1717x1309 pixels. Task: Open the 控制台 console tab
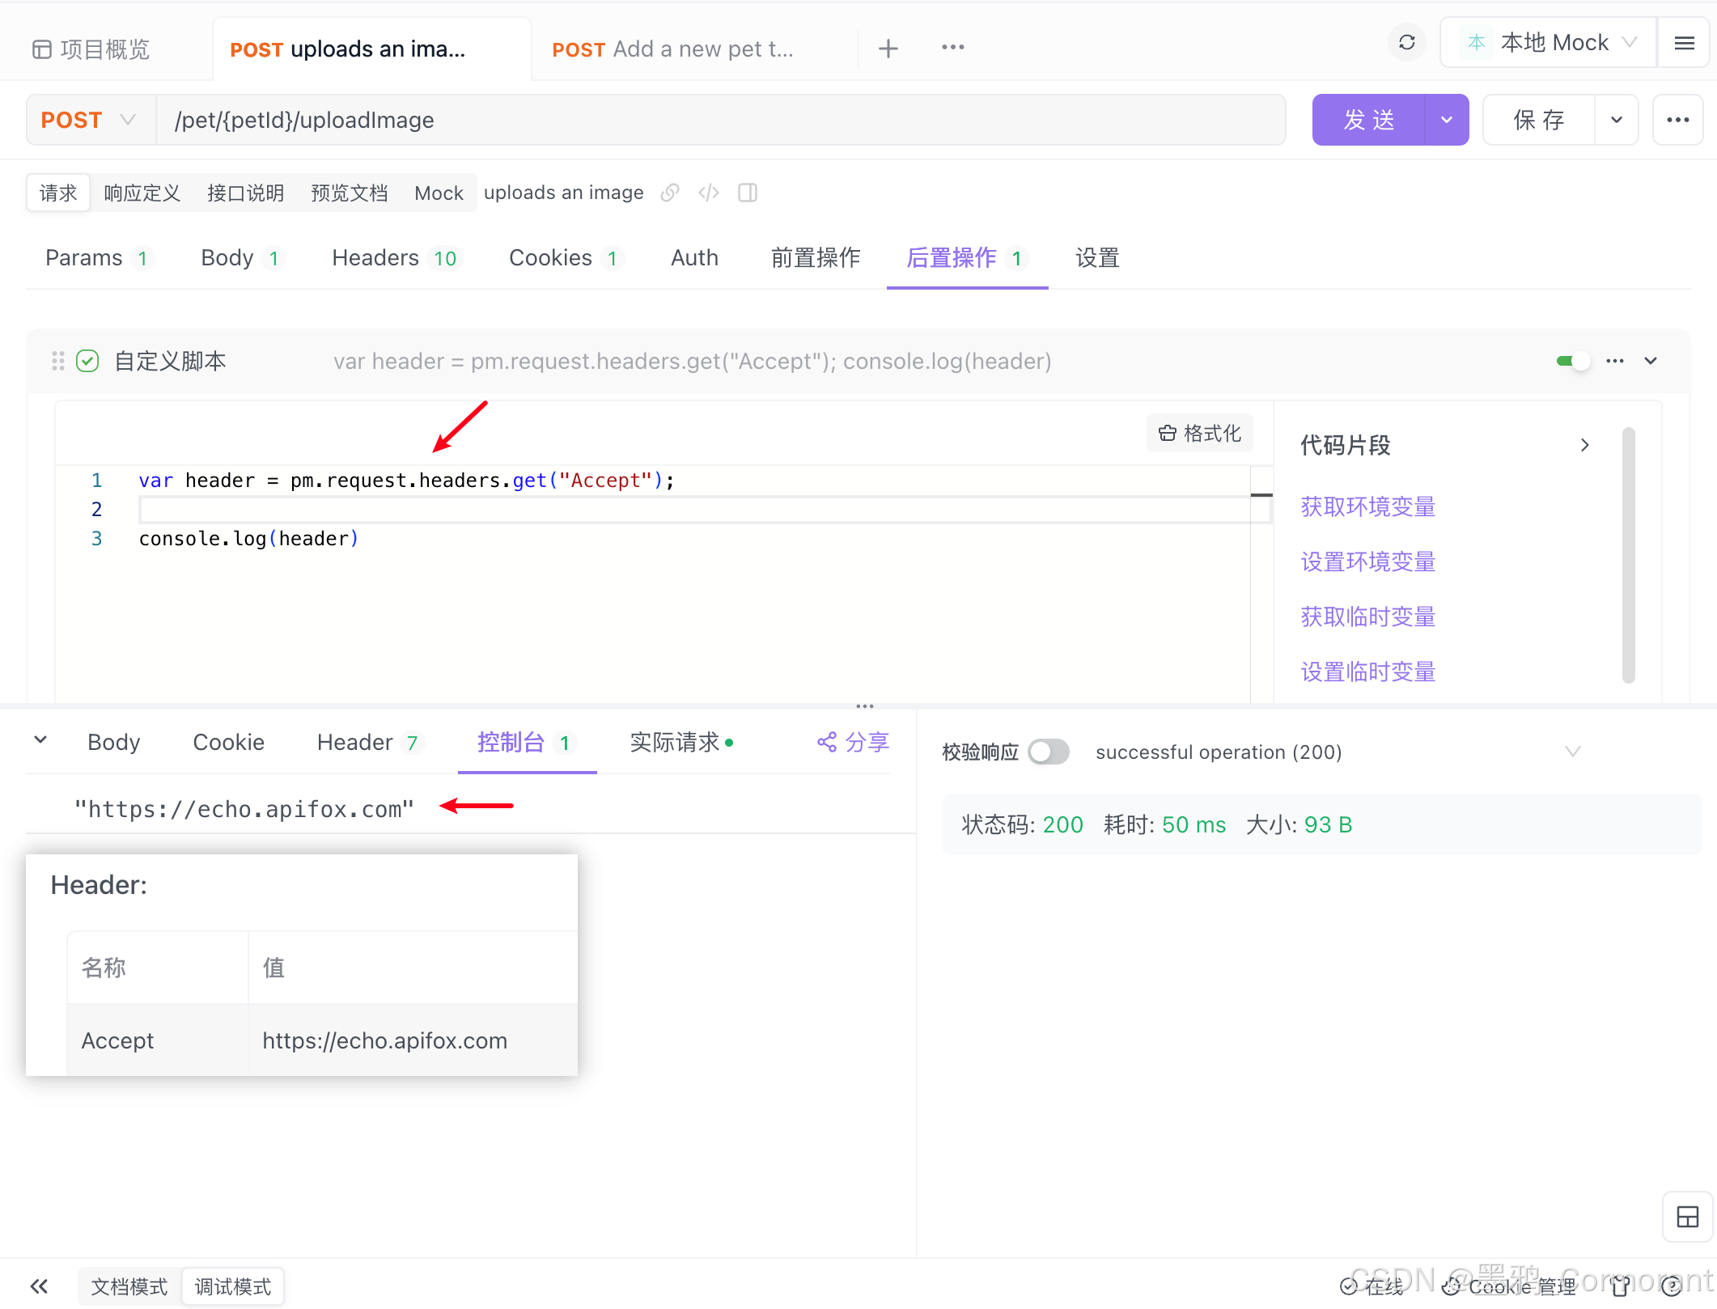[527, 742]
